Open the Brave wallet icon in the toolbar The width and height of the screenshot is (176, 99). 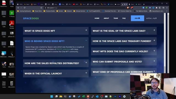click(163, 8)
